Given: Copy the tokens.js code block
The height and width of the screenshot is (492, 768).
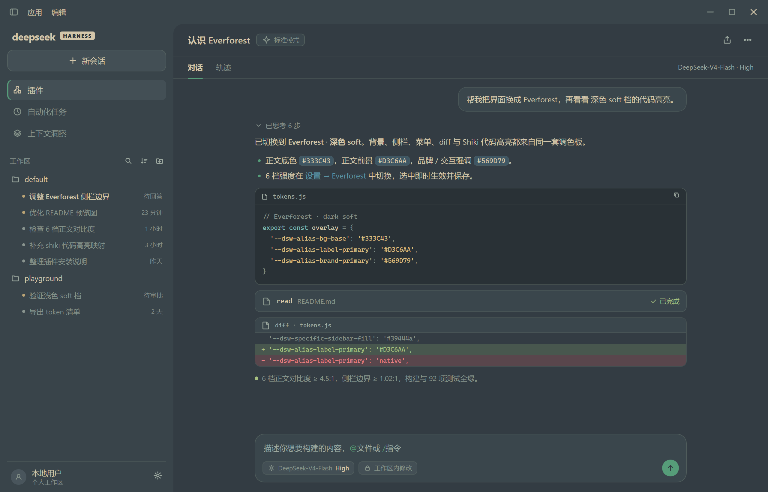Looking at the screenshot, I should tap(676, 195).
